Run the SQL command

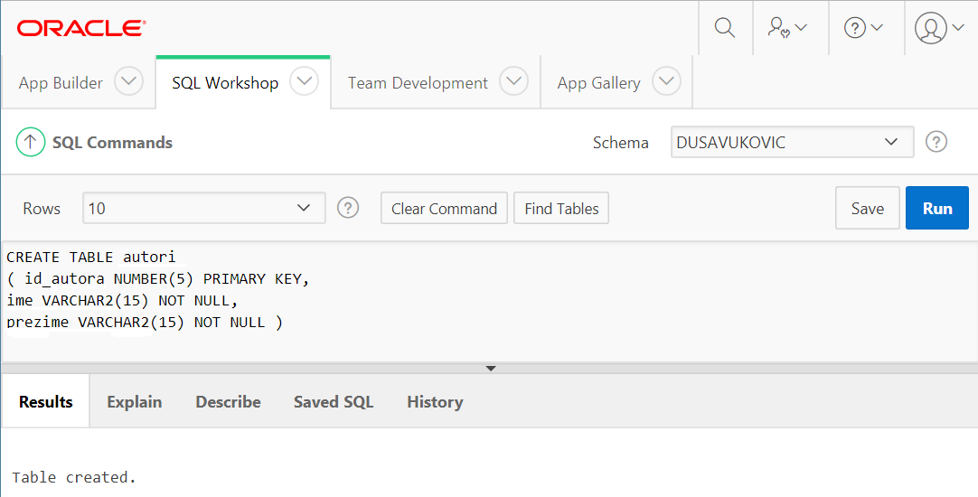[x=937, y=208]
